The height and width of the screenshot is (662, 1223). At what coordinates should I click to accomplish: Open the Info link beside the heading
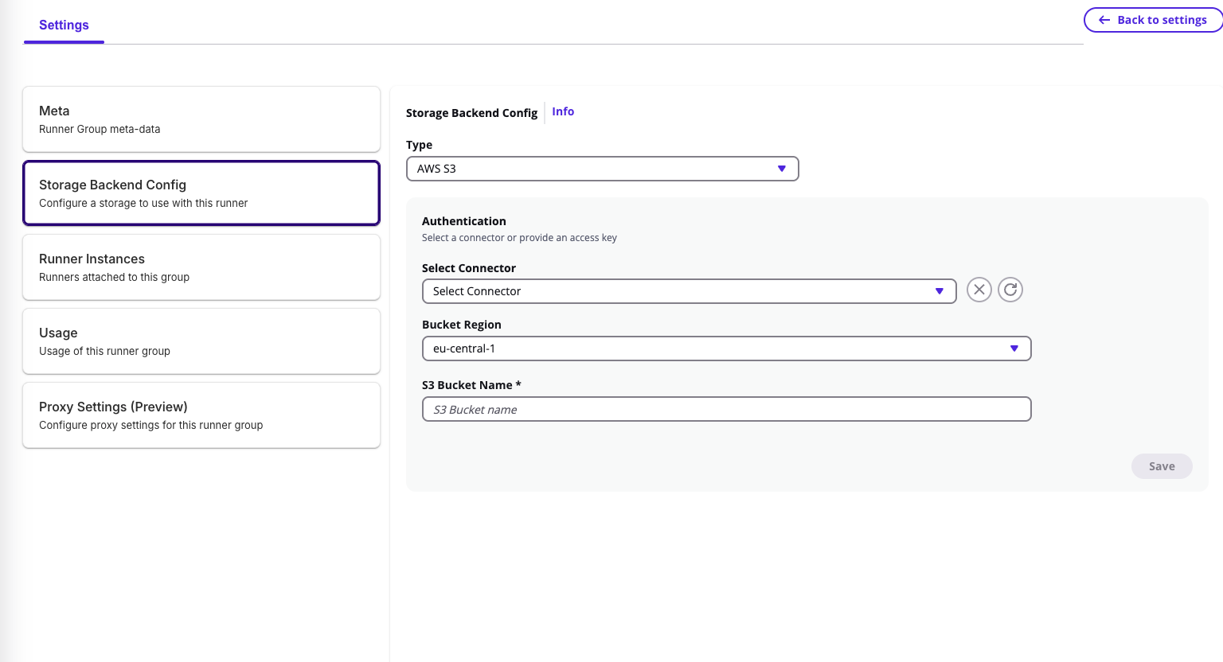[x=563, y=111]
